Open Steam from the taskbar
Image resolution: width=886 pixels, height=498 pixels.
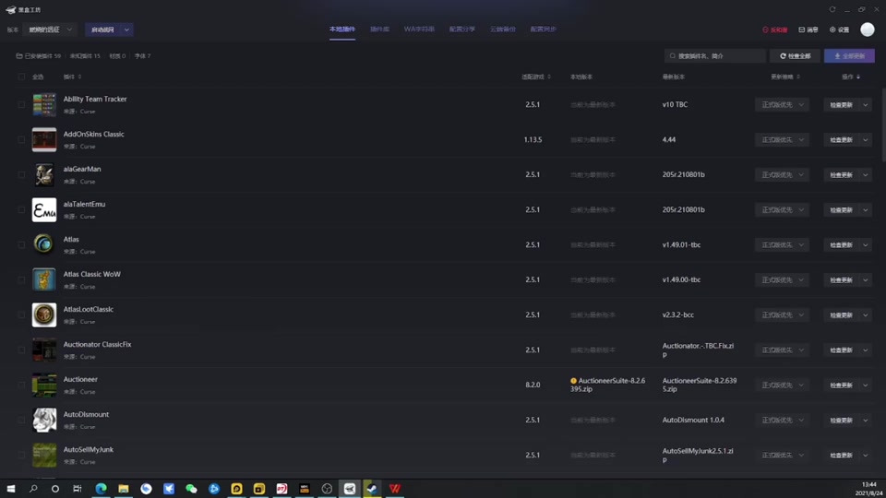[x=372, y=489]
